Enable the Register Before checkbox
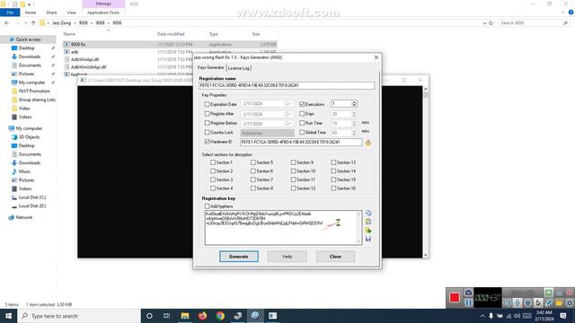 click(208, 123)
